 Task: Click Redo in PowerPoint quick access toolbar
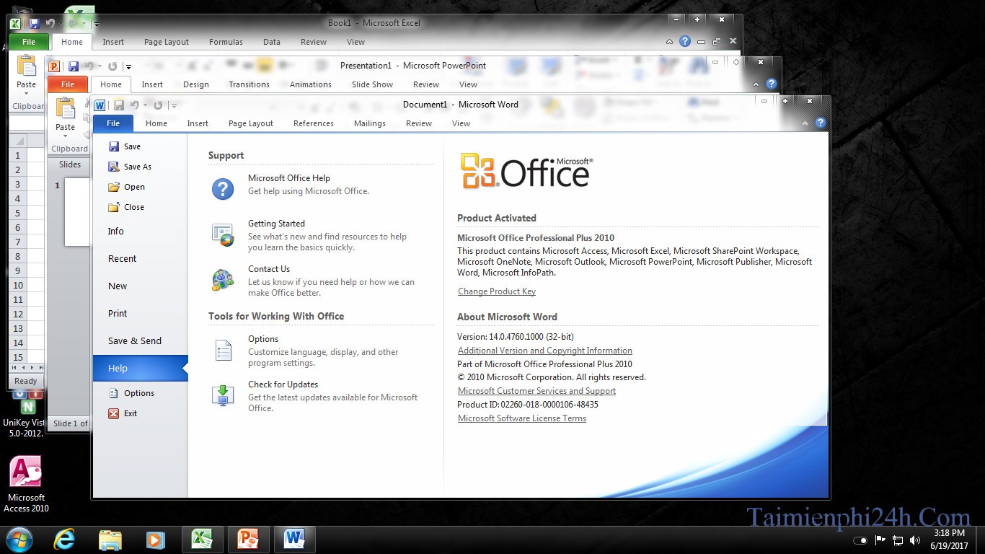[112, 66]
